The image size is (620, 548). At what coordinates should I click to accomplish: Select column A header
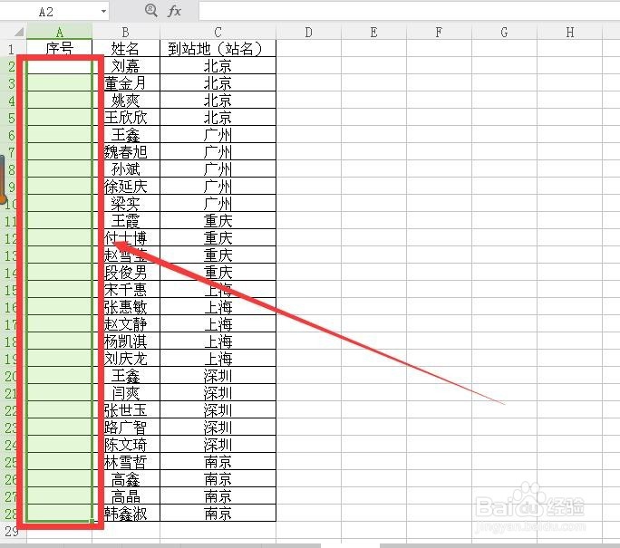pos(59,32)
